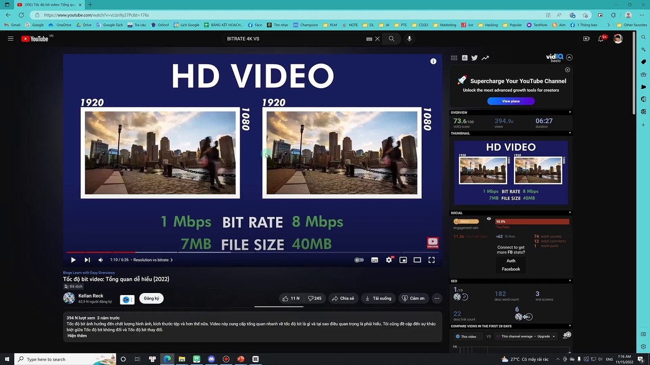Open vidIQ Twitter icon
The image size is (650, 365).
[474, 58]
